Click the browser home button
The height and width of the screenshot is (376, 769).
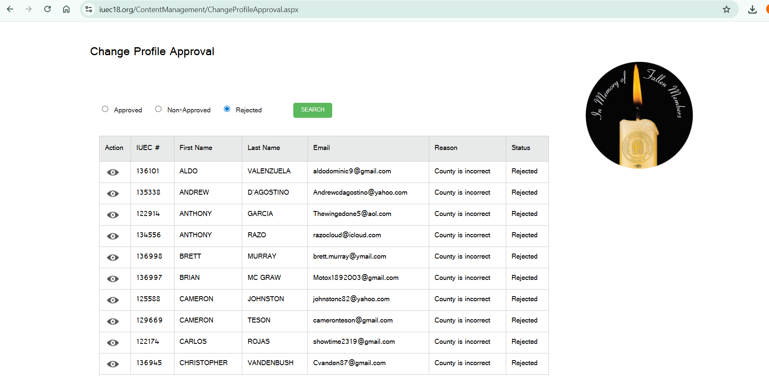(x=66, y=9)
